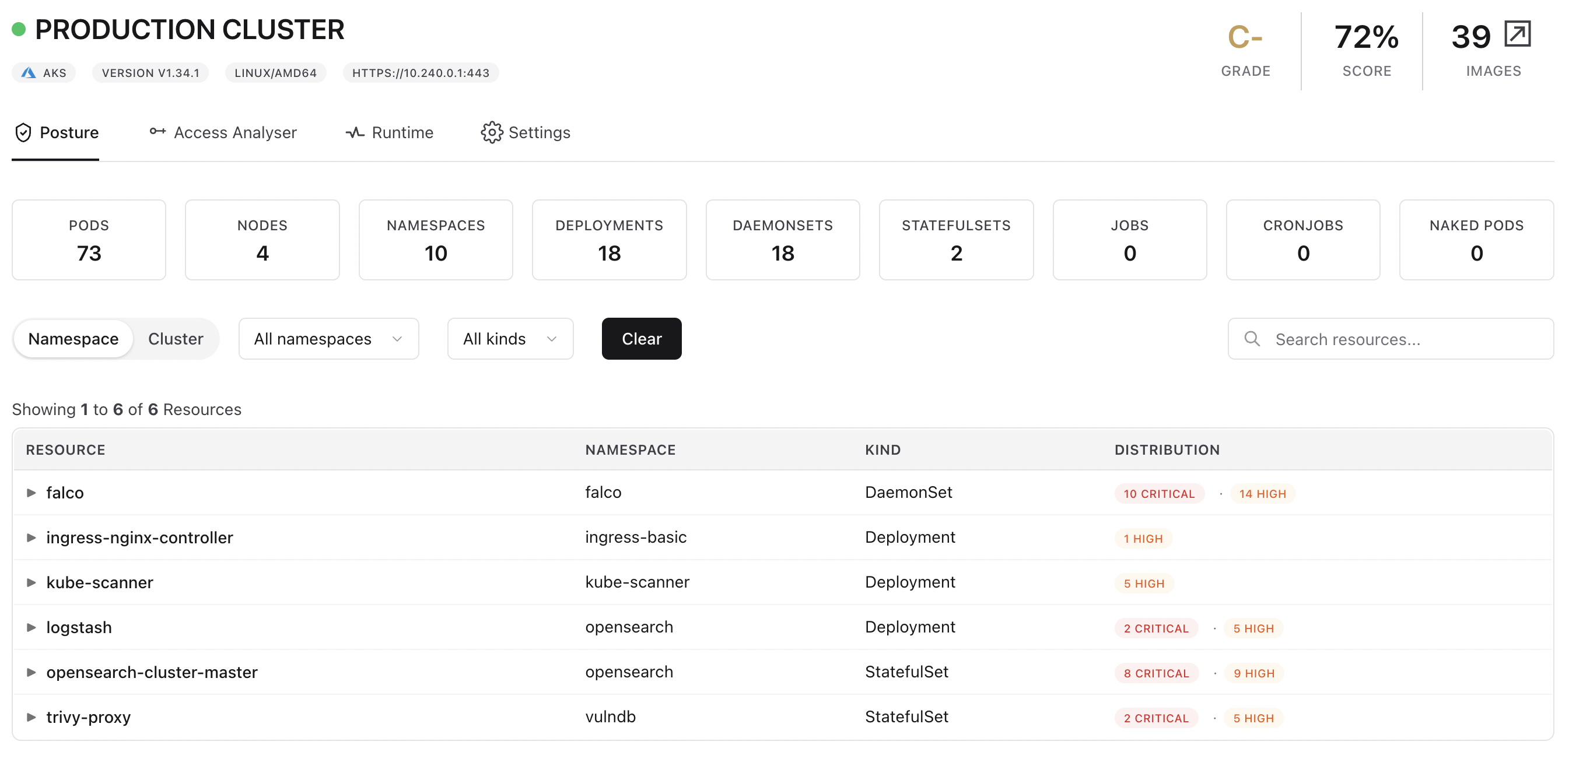Click the search magnifier icon

click(1252, 339)
